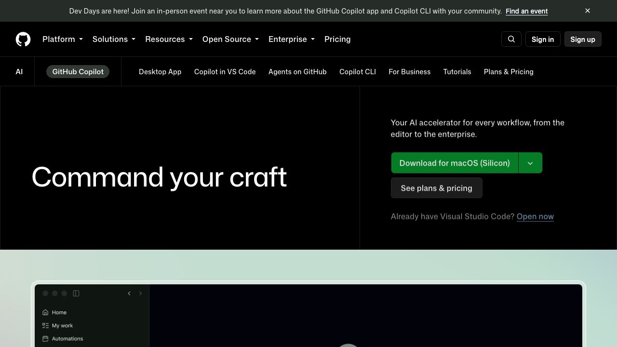Open Agents on GitHub tab
The image size is (617, 347).
(x=297, y=71)
